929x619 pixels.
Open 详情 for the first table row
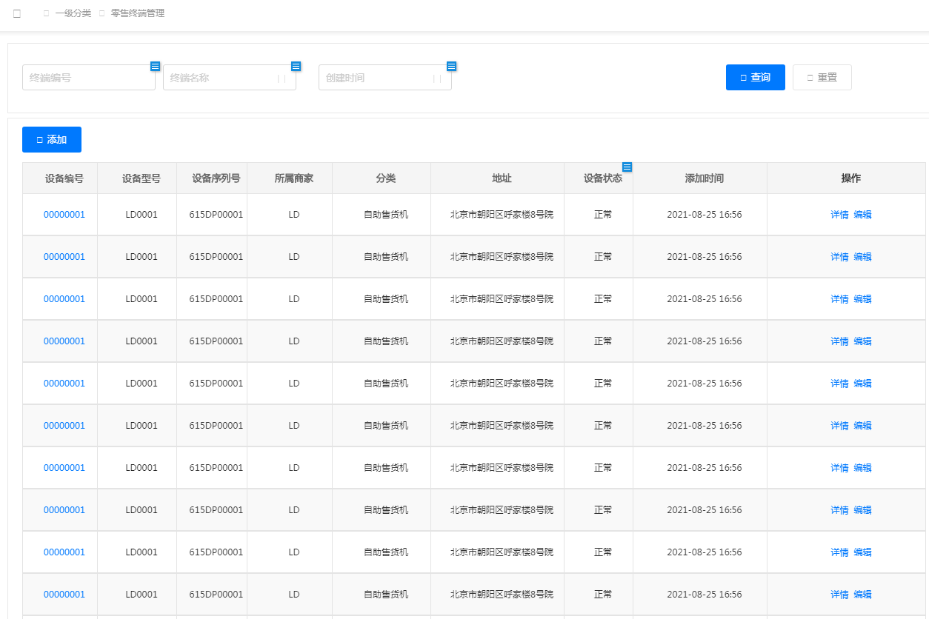(x=839, y=215)
